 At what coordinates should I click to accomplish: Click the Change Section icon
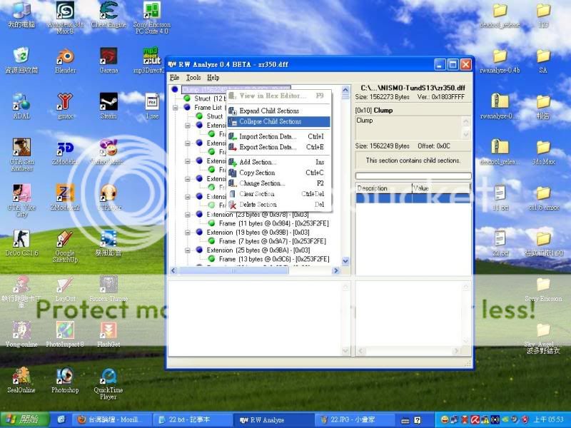(233, 183)
